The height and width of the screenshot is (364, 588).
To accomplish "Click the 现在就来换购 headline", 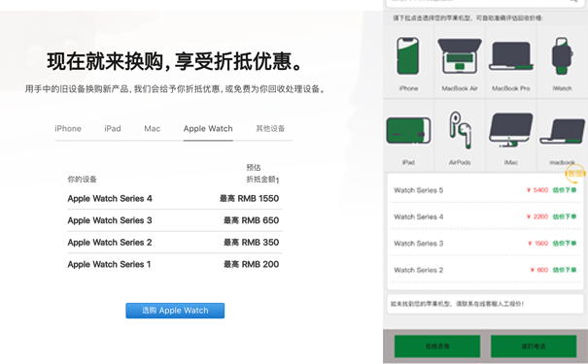I will coord(174,61).
